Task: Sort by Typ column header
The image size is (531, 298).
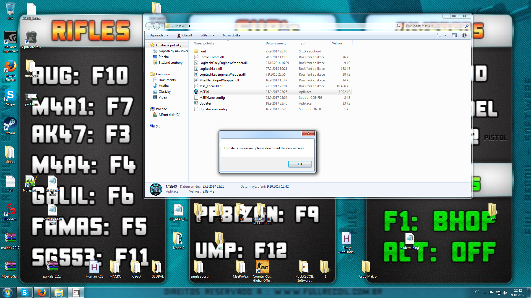Action: (314, 43)
